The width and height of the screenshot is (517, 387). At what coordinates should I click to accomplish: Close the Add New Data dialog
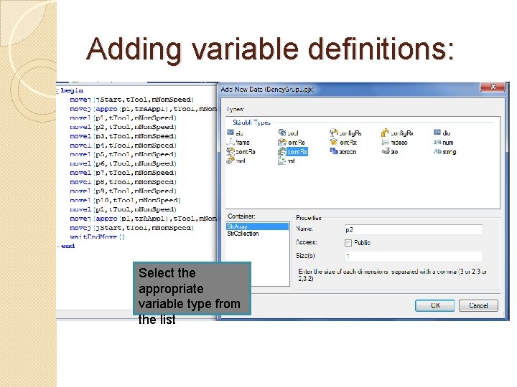(x=493, y=87)
